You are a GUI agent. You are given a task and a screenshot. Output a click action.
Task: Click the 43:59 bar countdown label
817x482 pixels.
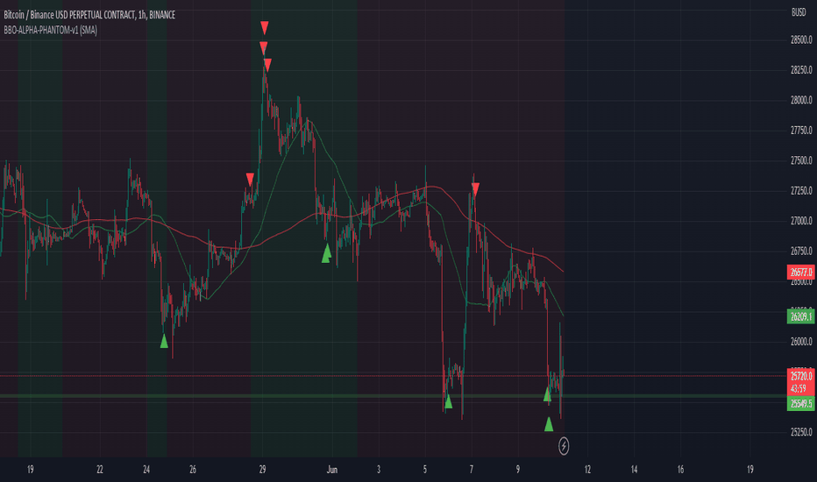(x=799, y=389)
